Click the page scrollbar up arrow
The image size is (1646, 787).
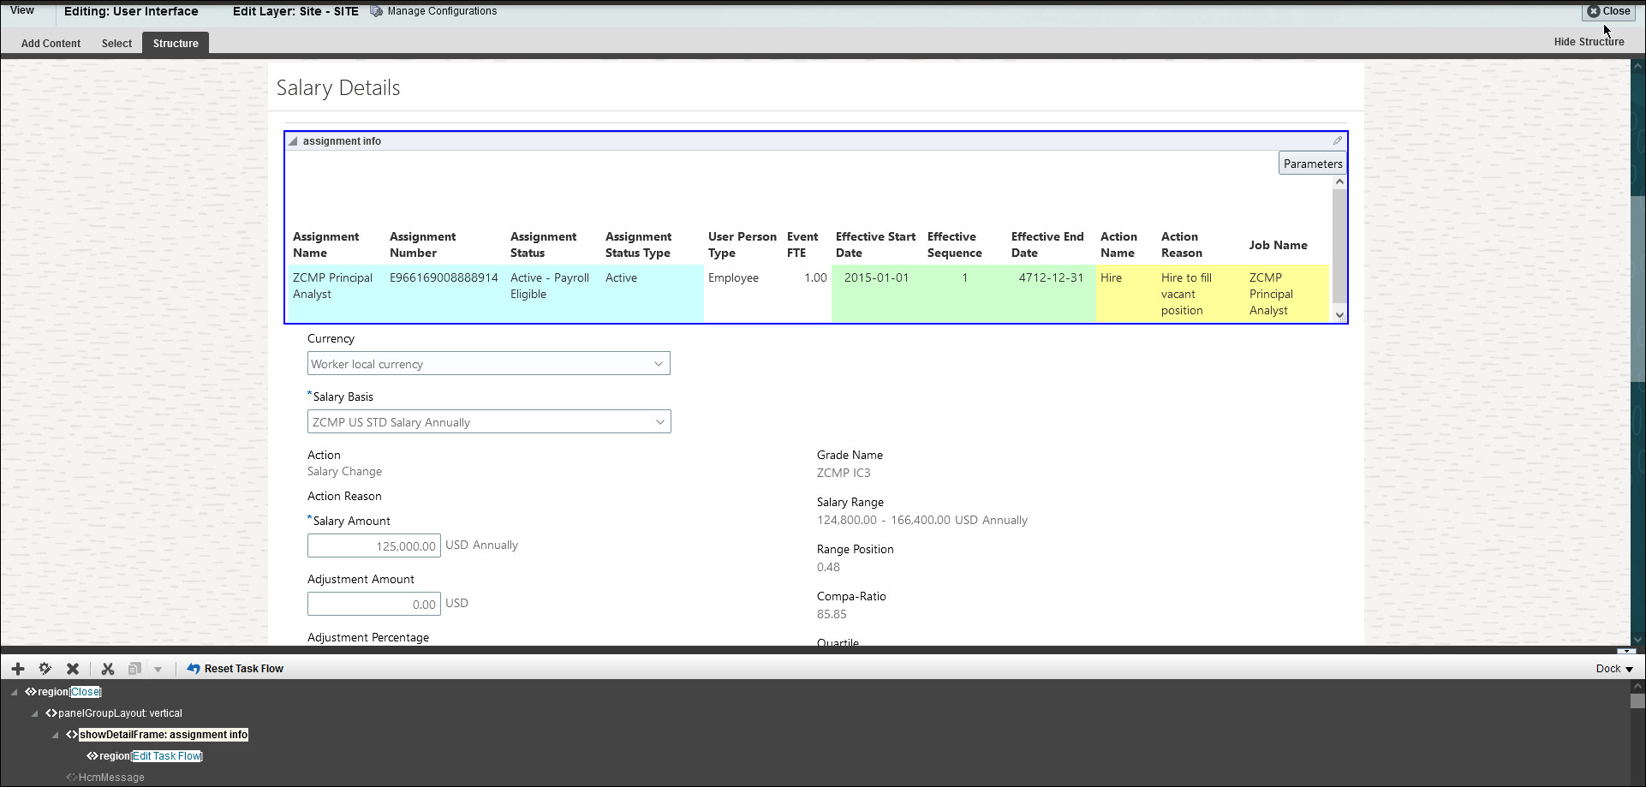[x=1637, y=66]
